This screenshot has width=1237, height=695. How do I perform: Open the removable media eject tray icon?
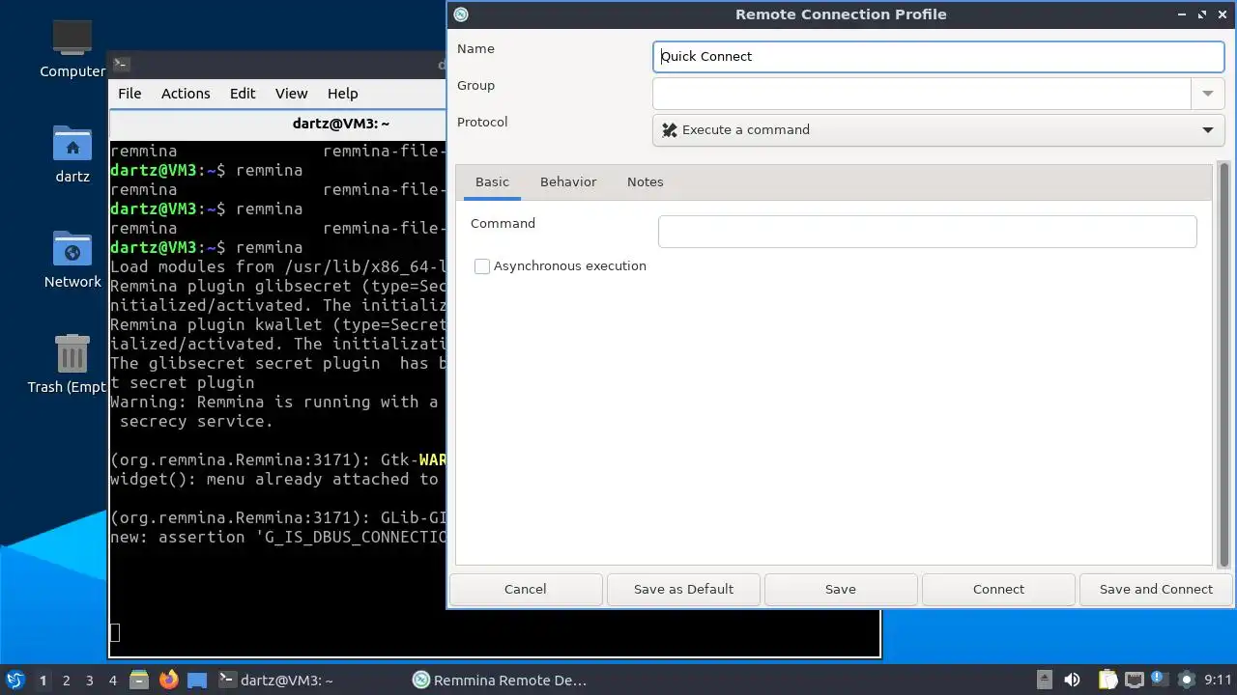[x=1045, y=681]
